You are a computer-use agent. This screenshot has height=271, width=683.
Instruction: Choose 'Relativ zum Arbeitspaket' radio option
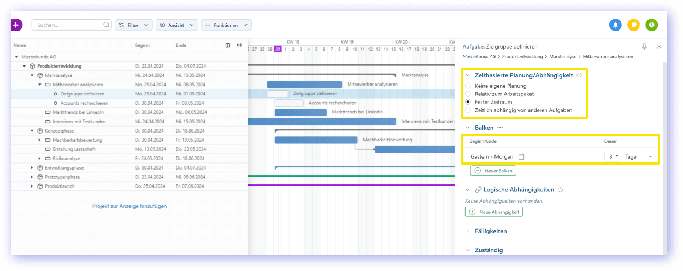(x=468, y=94)
